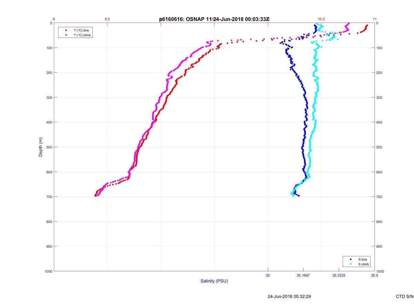
Task: Click salinity tick '35' on the bottom axis
Action: pos(268,275)
